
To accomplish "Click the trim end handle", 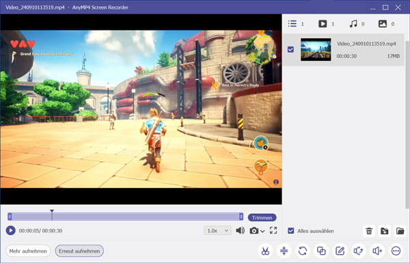I will (241, 217).
